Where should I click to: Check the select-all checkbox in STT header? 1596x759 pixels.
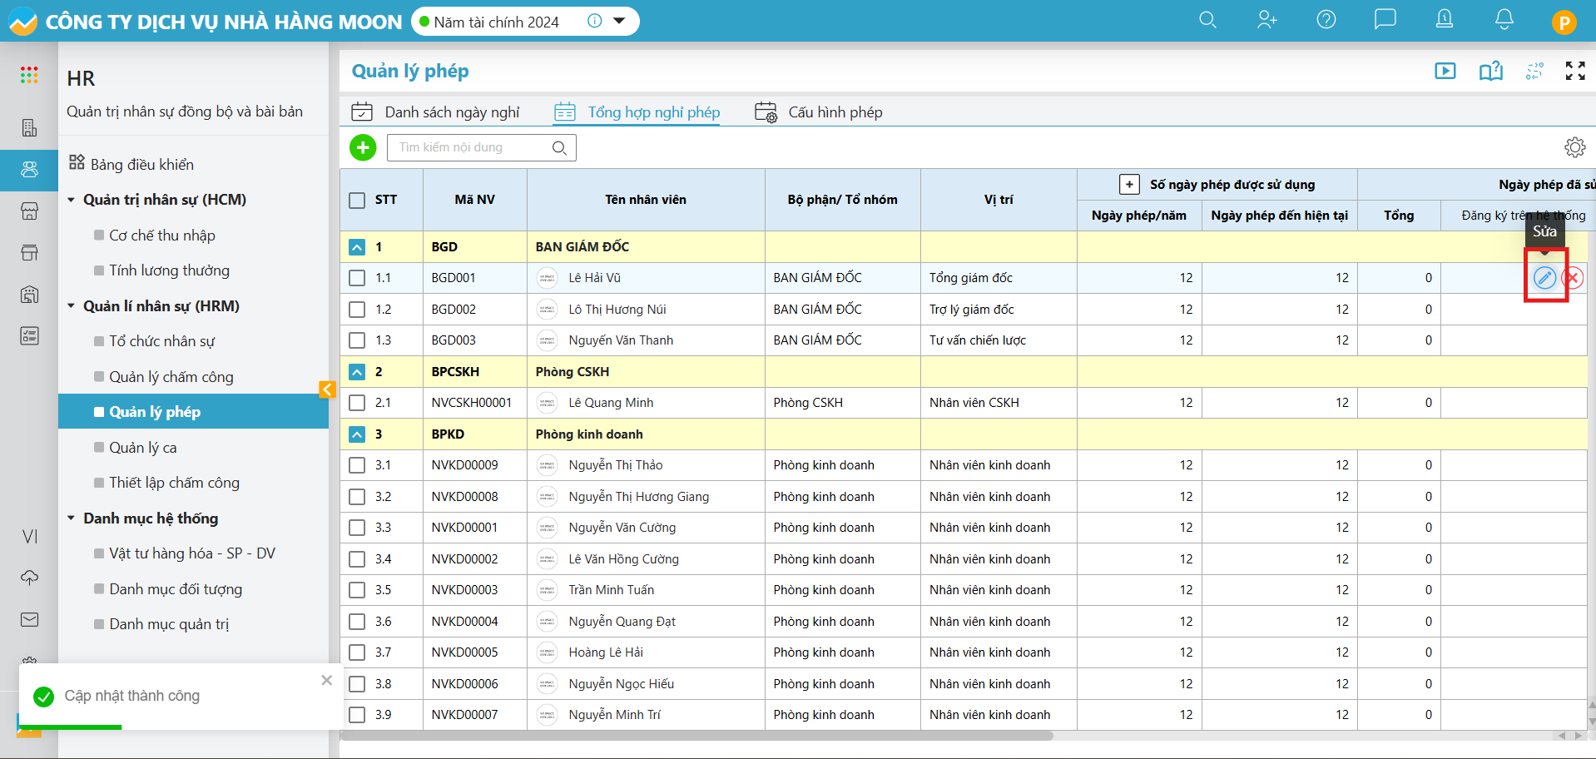tap(357, 200)
